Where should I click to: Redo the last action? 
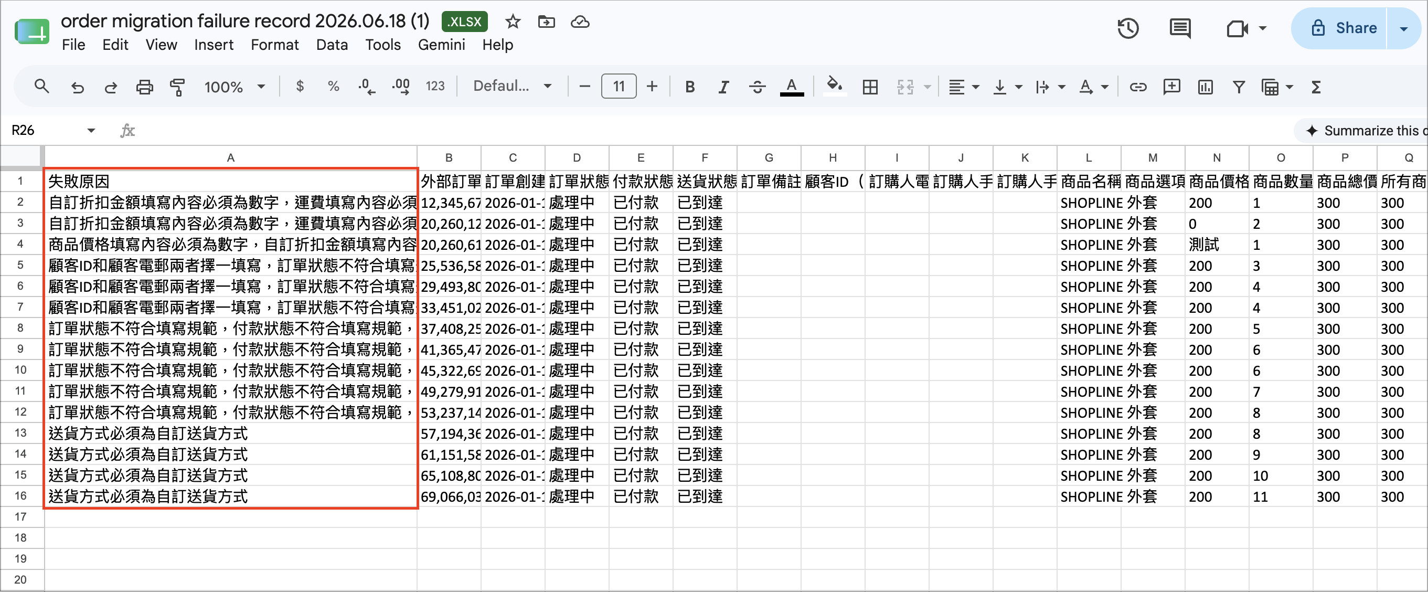tap(111, 87)
